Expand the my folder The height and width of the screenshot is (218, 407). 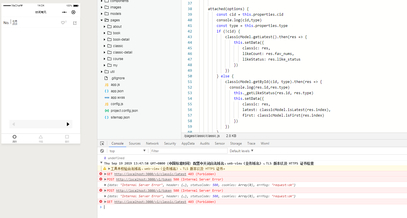point(105,65)
